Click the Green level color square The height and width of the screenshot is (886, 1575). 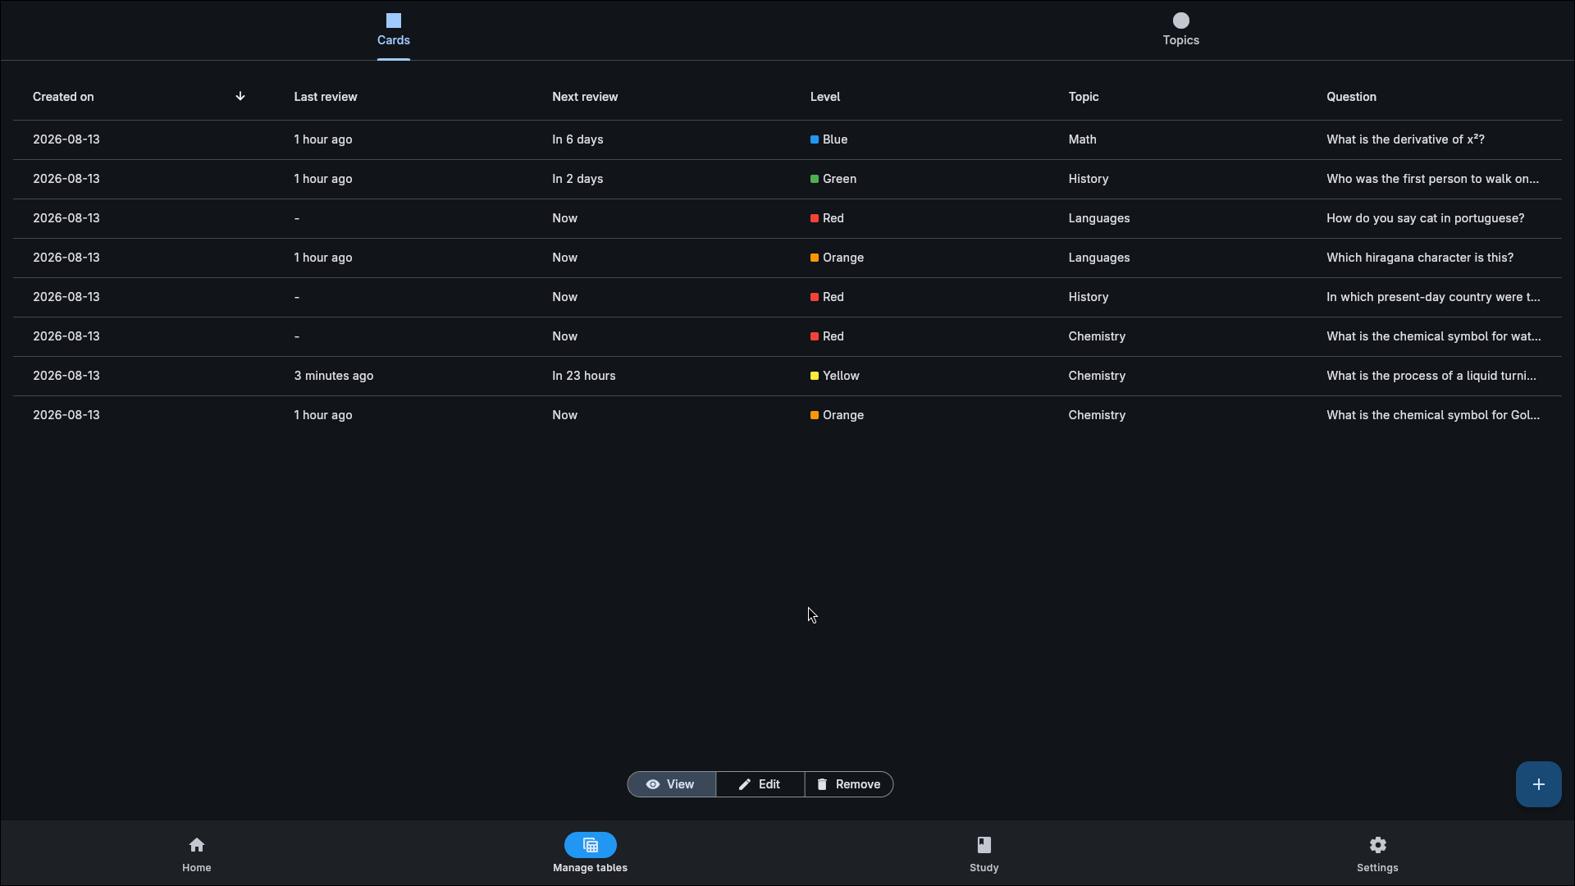(815, 179)
